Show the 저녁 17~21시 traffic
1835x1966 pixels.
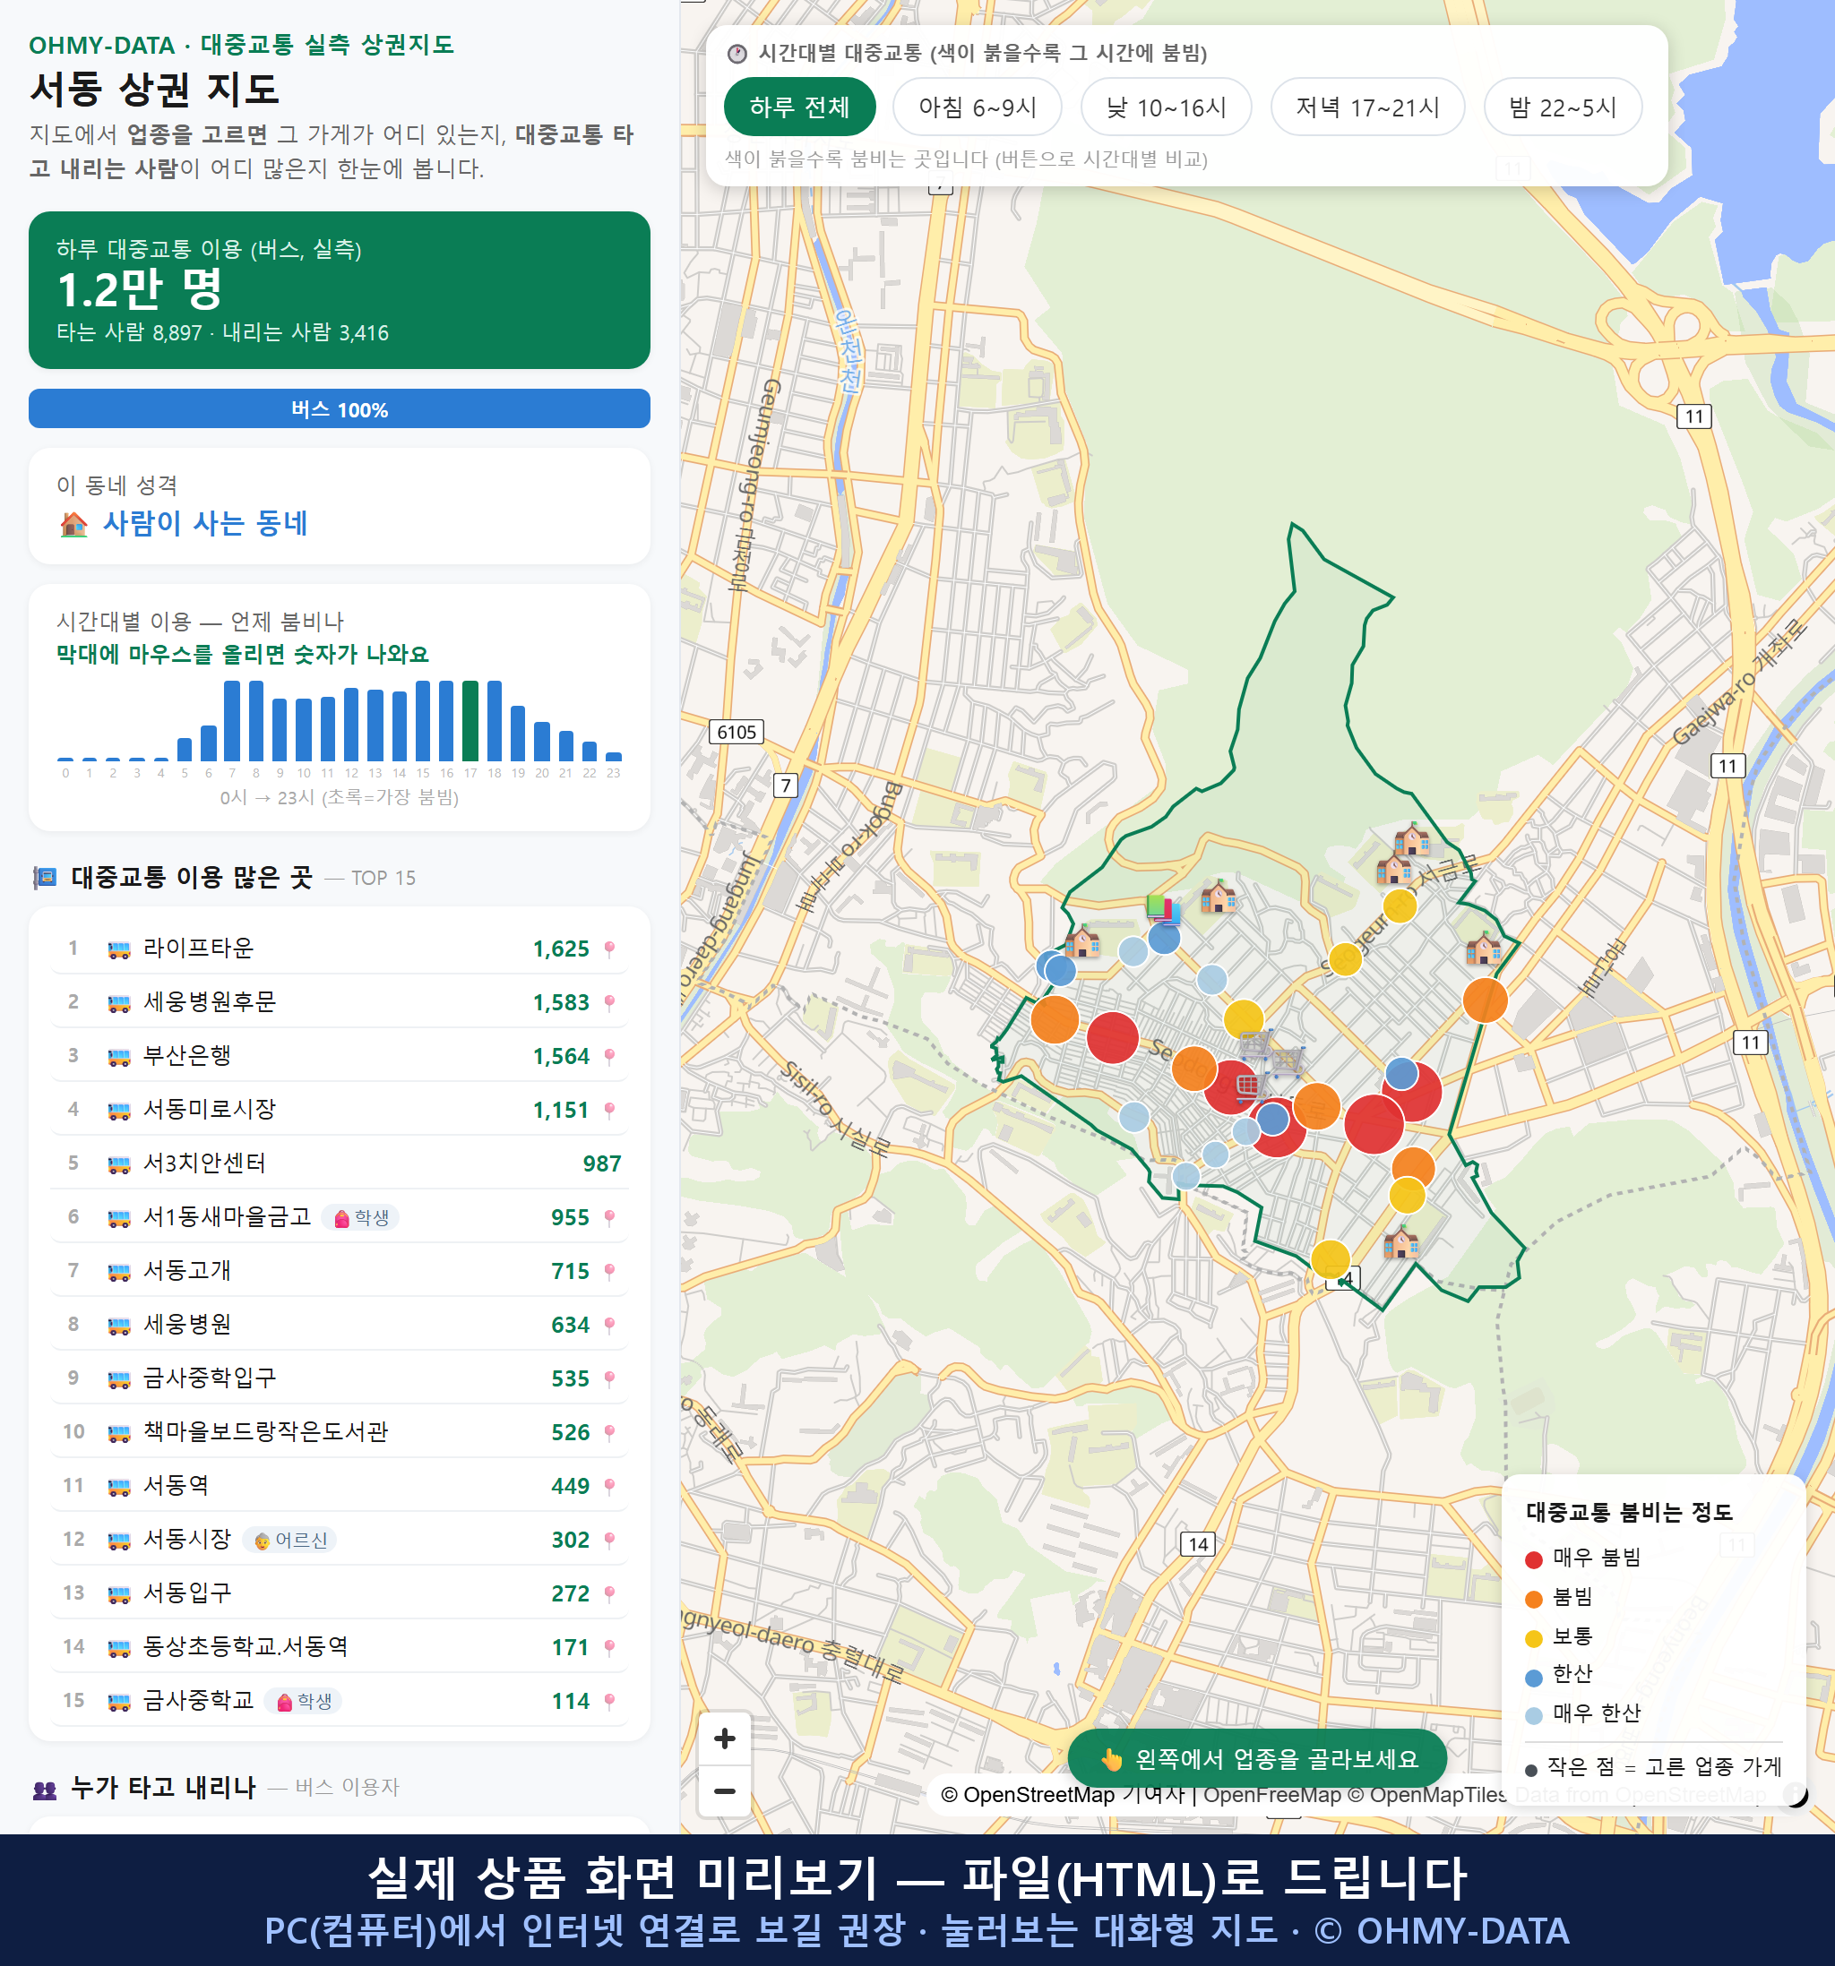(x=1367, y=107)
